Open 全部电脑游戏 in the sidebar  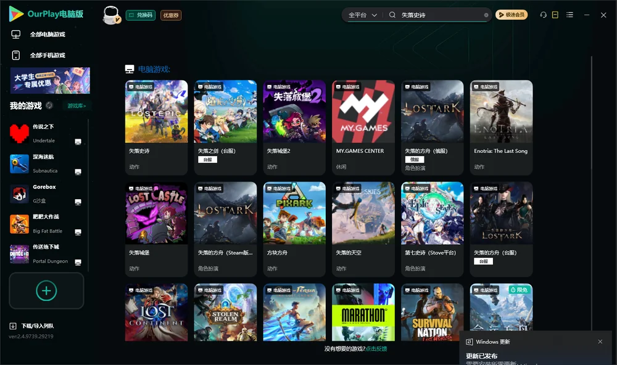(48, 35)
